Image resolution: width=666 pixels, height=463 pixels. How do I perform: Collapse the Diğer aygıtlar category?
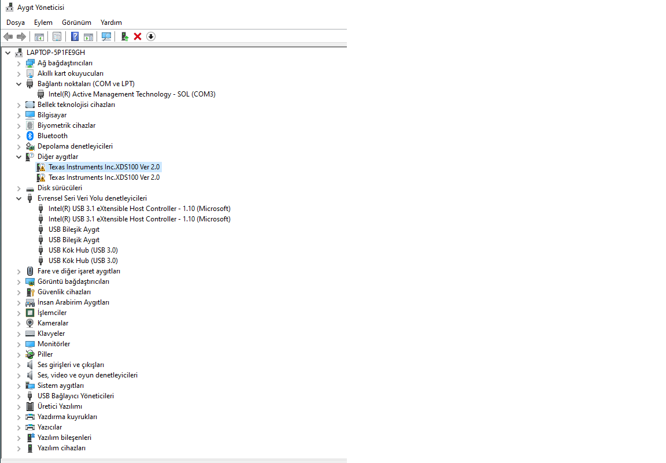tap(18, 157)
